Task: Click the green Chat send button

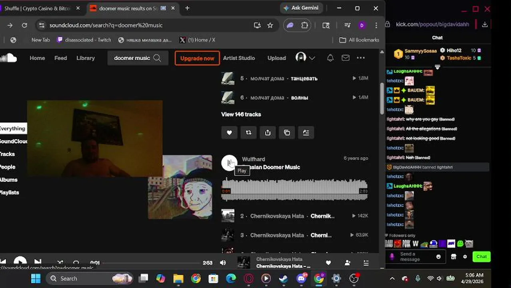Action: (481, 257)
